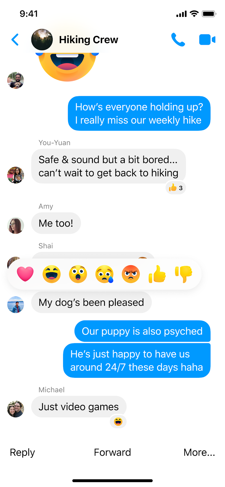
Task: React with the thumbs down emoji
Action: point(184,274)
